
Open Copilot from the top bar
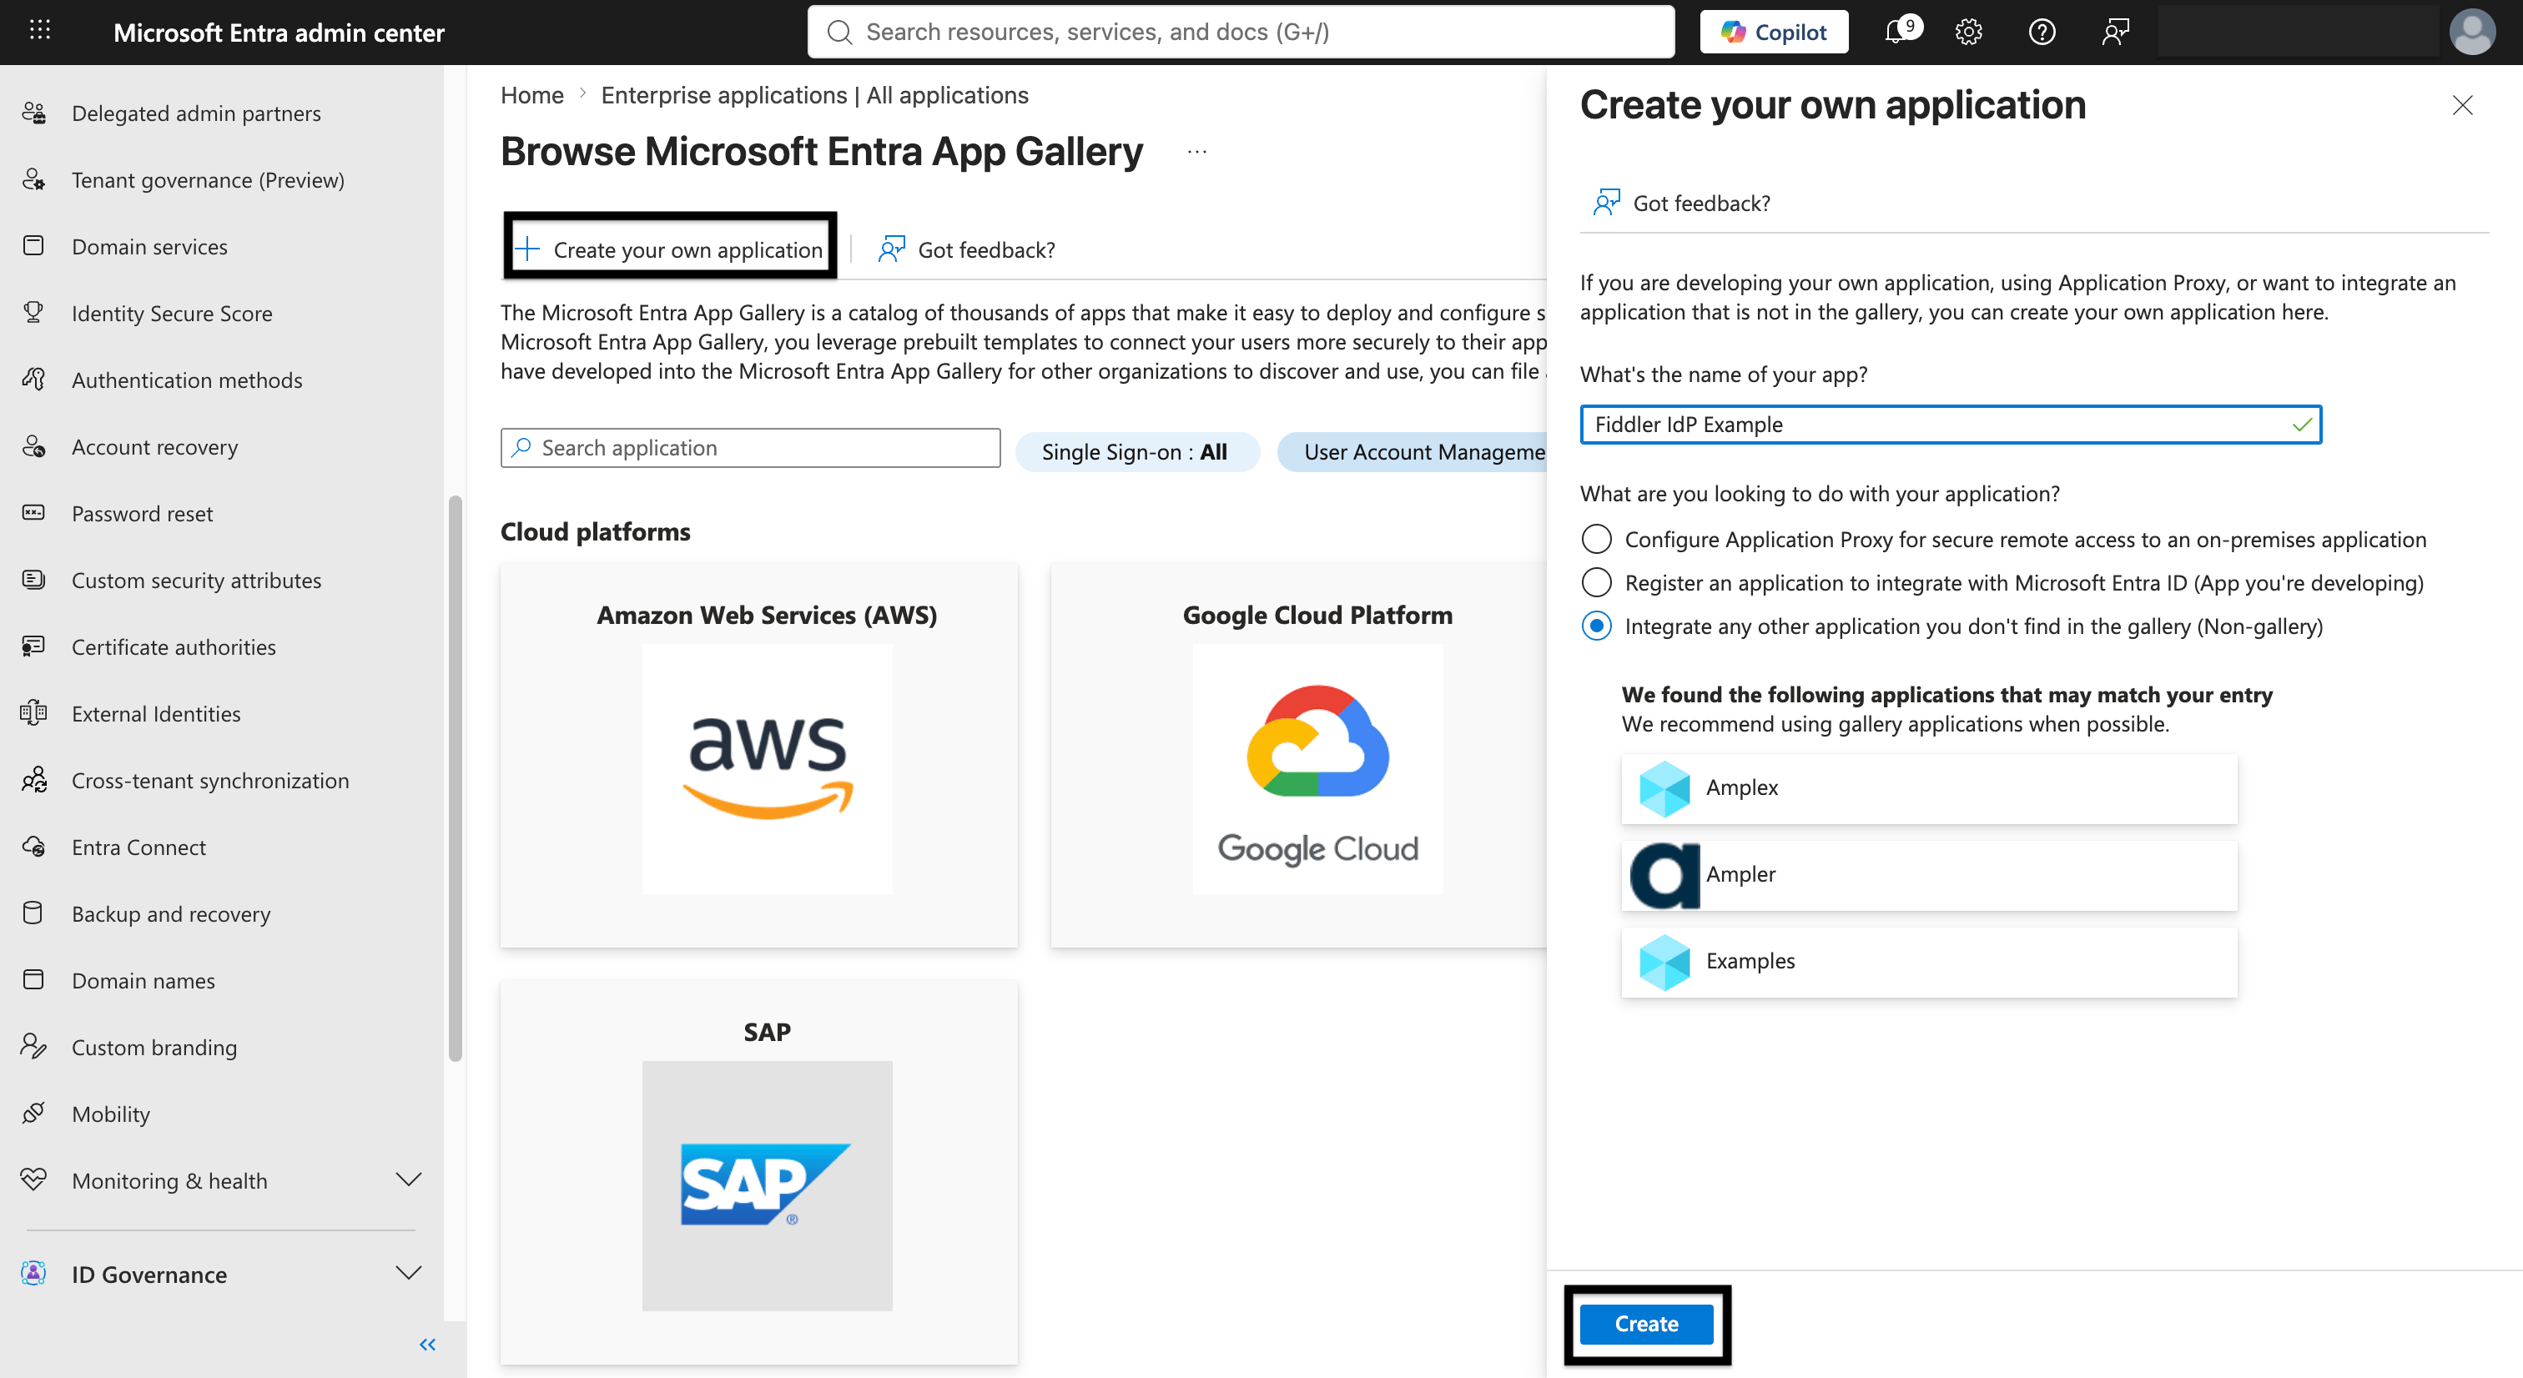click(x=1774, y=32)
